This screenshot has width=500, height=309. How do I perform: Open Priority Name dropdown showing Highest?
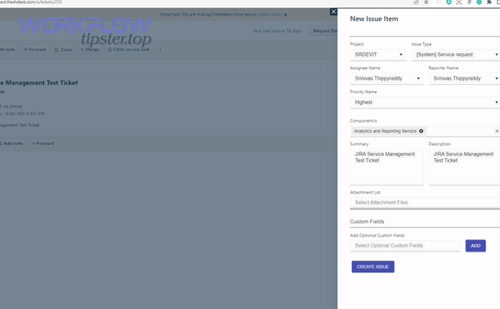[425, 102]
